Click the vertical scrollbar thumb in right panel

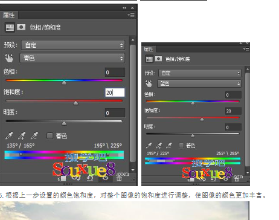(x=248, y=120)
